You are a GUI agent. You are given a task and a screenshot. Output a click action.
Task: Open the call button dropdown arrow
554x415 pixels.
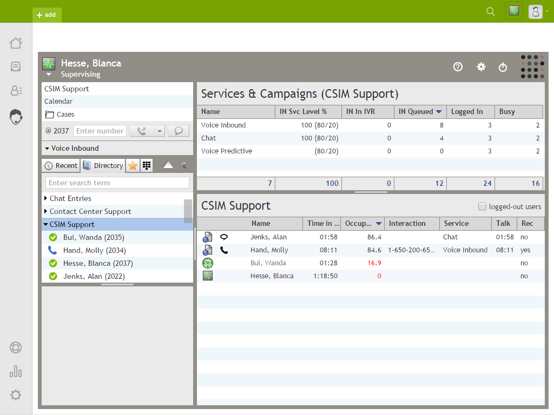tap(159, 131)
